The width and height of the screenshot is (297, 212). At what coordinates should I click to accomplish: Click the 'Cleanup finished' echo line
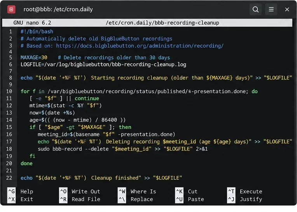101,178
